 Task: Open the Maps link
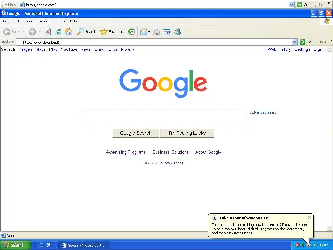click(x=41, y=49)
